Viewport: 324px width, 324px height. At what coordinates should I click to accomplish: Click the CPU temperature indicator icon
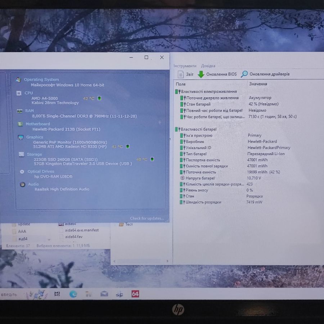pyautogui.click(x=99, y=98)
